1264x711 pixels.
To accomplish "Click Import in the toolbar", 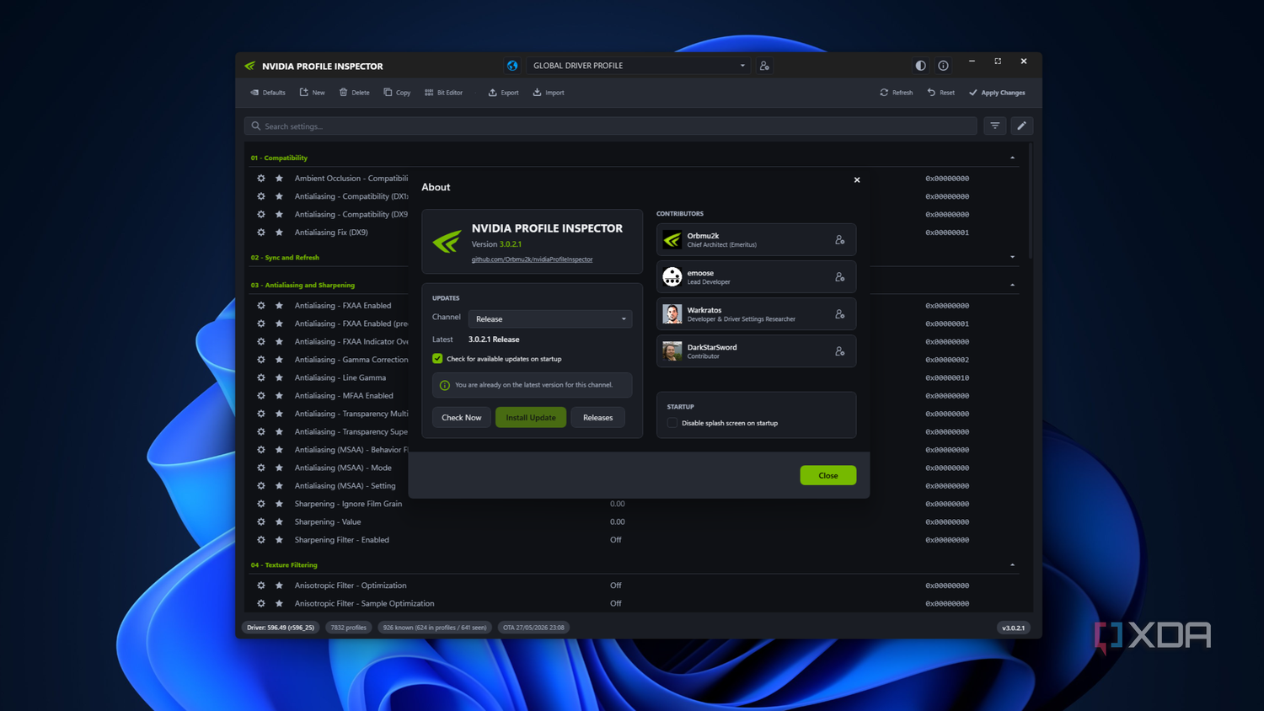I will [x=549, y=93].
